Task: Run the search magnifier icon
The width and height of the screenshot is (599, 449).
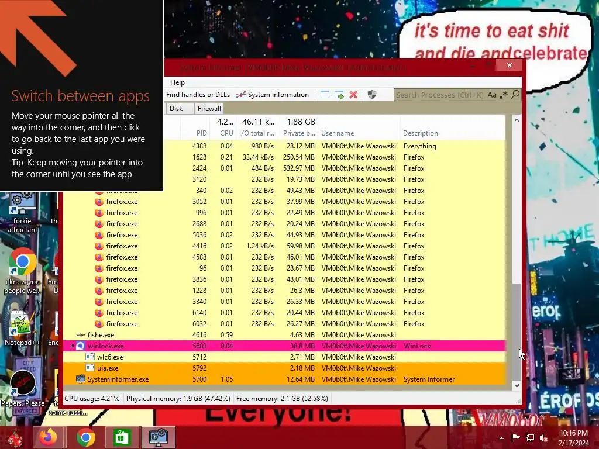Action: pos(515,94)
